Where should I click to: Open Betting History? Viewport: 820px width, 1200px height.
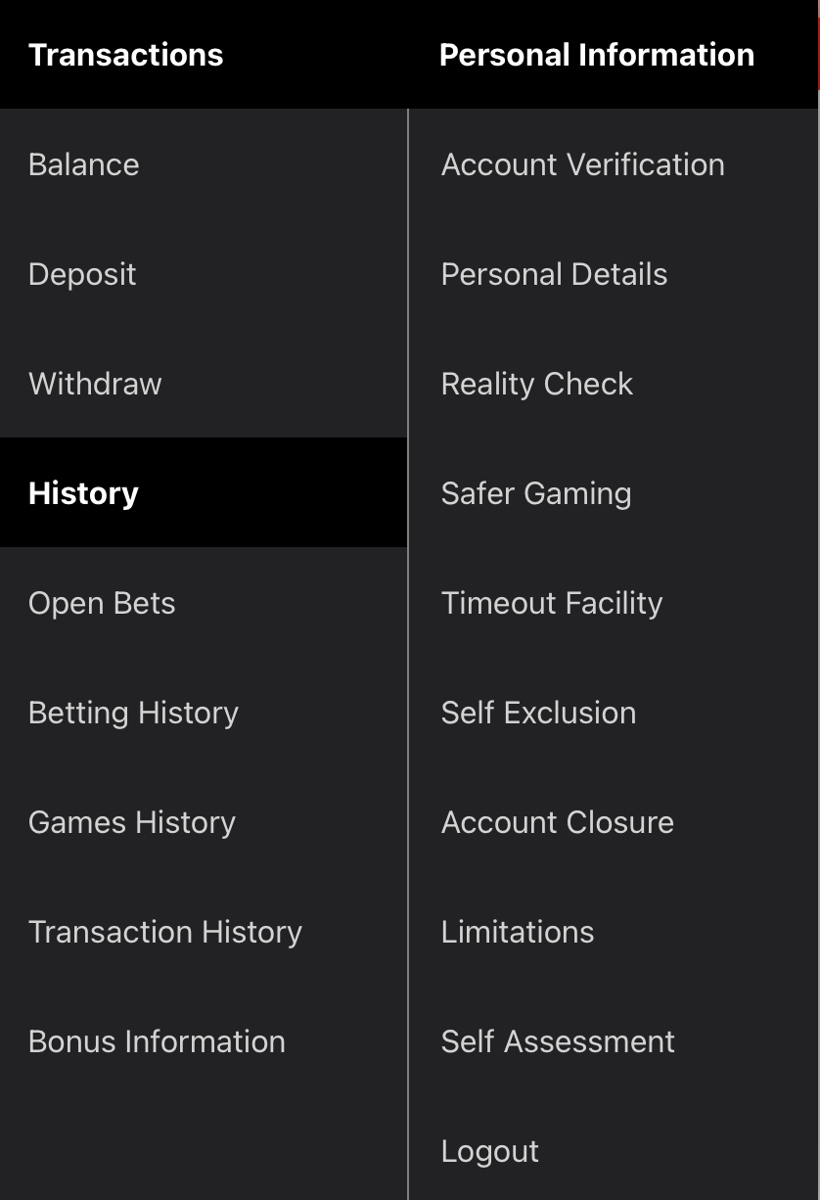coord(204,713)
